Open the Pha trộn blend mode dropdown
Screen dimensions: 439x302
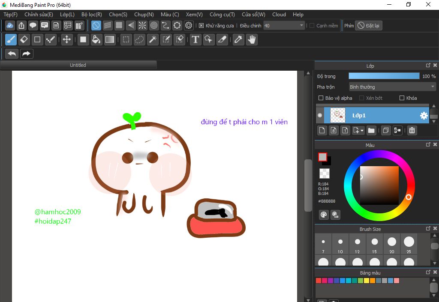392,87
